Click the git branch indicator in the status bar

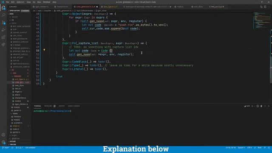(x=6, y=147)
